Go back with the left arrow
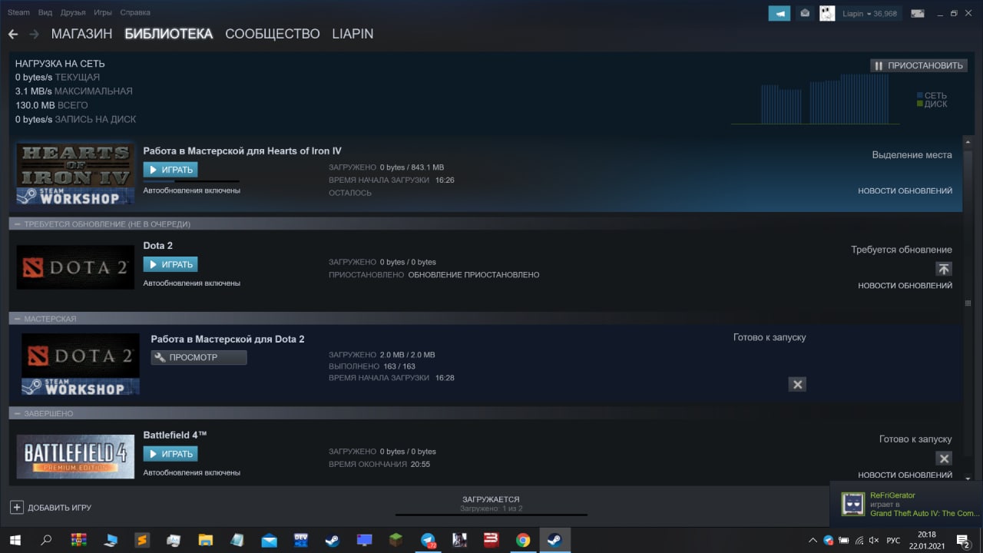The image size is (983, 553). (x=13, y=35)
